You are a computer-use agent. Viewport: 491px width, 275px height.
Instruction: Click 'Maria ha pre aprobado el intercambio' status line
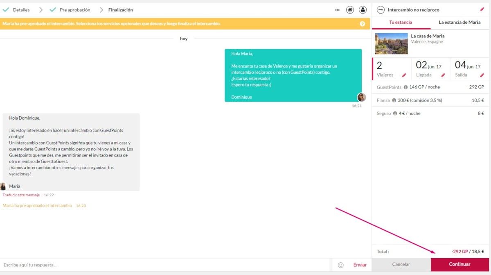click(37, 206)
